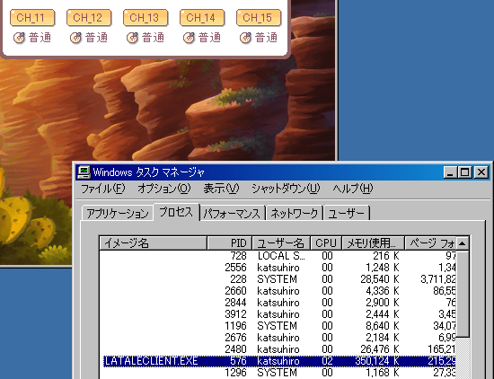Open the シャットダウン(U) menu
This screenshot has width=494, height=379.
[286, 189]
